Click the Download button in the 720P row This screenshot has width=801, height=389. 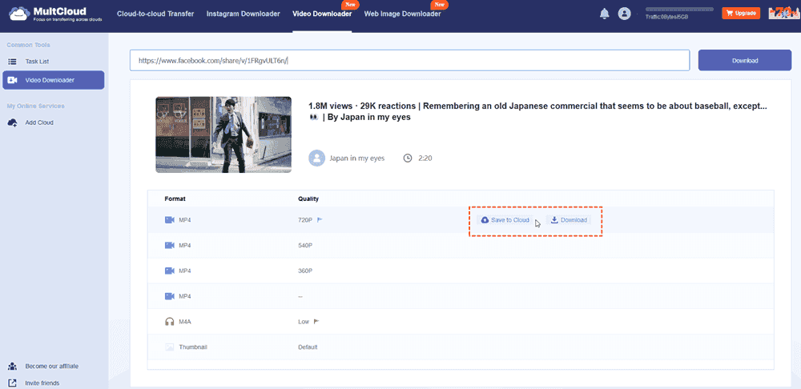tap(569, 220)
